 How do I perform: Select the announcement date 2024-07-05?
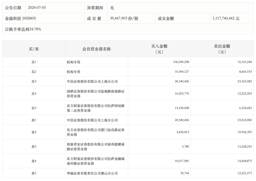[x=37, y=8]
